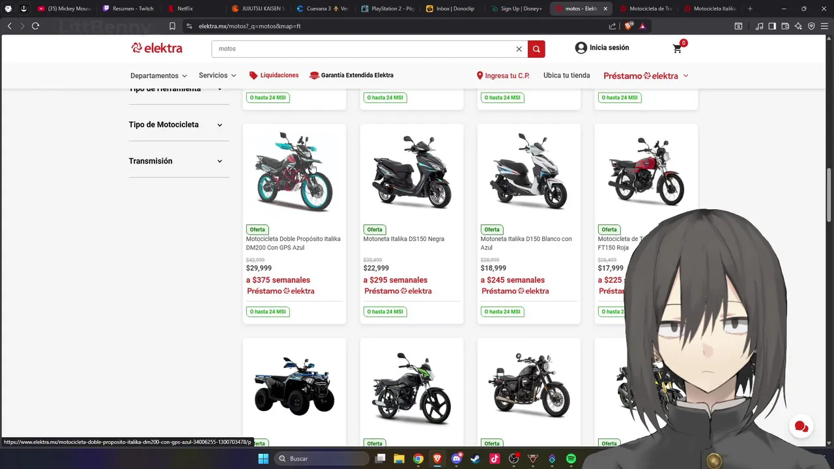The height and width of the screenshot is (469, 834).
Task: Open TikTok from the taskbar
Action: click(495, 459)
